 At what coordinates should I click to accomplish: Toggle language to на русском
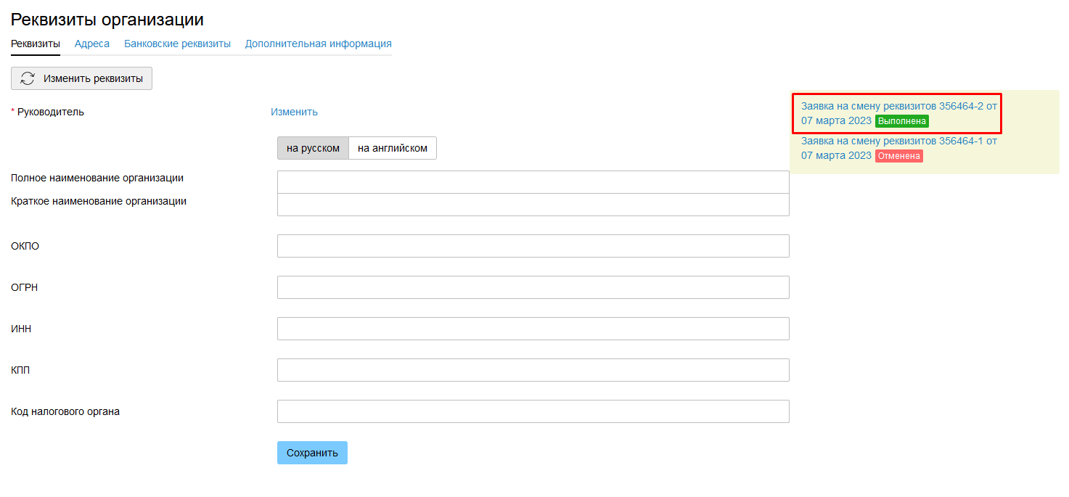313,148
